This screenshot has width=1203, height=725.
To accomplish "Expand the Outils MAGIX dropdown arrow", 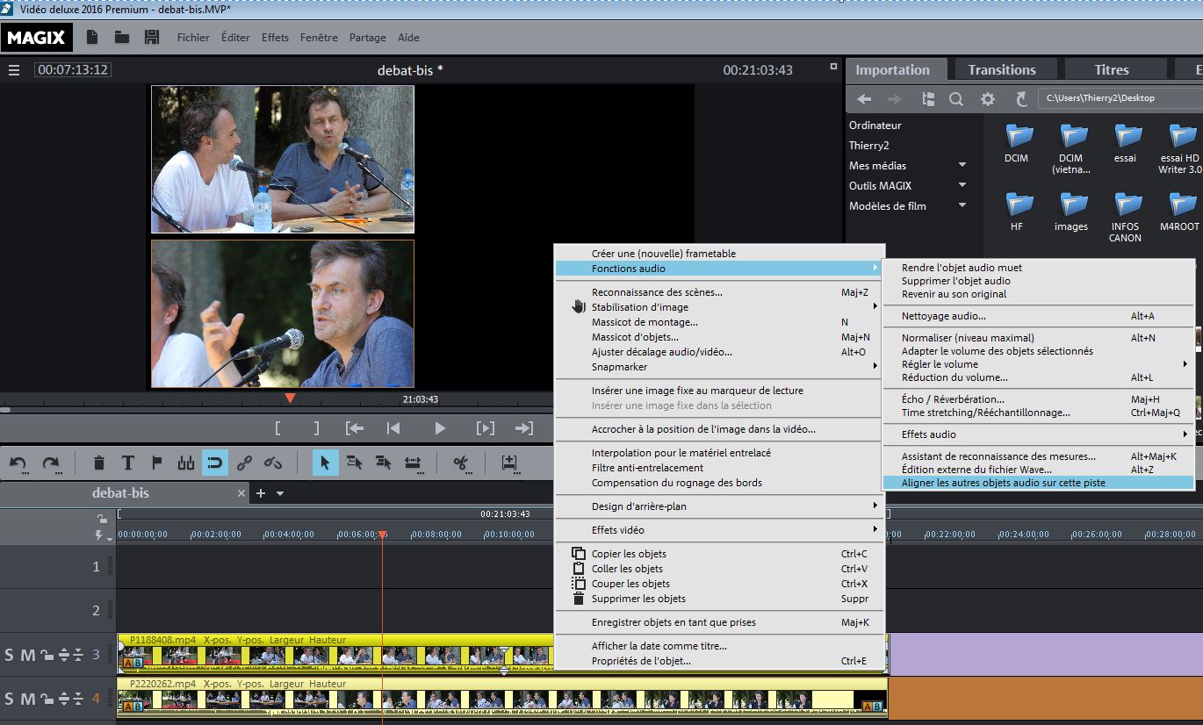I will [962, 186].
